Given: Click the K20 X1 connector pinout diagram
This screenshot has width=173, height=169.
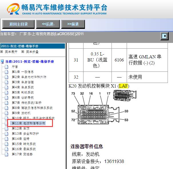Looking at the screenshot, I should point(100,108).
